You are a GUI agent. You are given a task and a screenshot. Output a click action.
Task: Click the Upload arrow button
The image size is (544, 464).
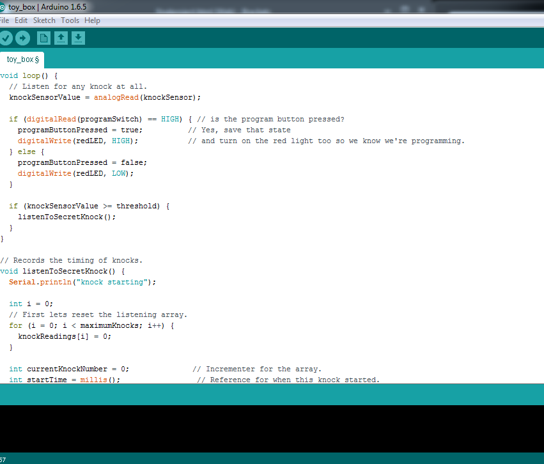[23, 38]
